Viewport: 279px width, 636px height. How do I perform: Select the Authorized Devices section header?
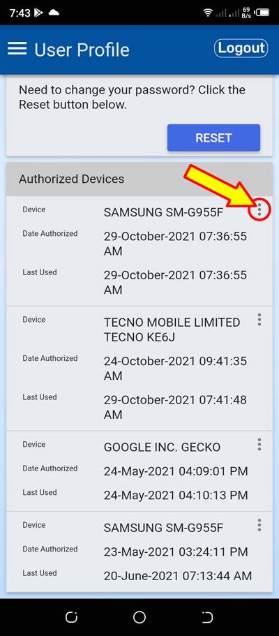[x=139, y=179]
